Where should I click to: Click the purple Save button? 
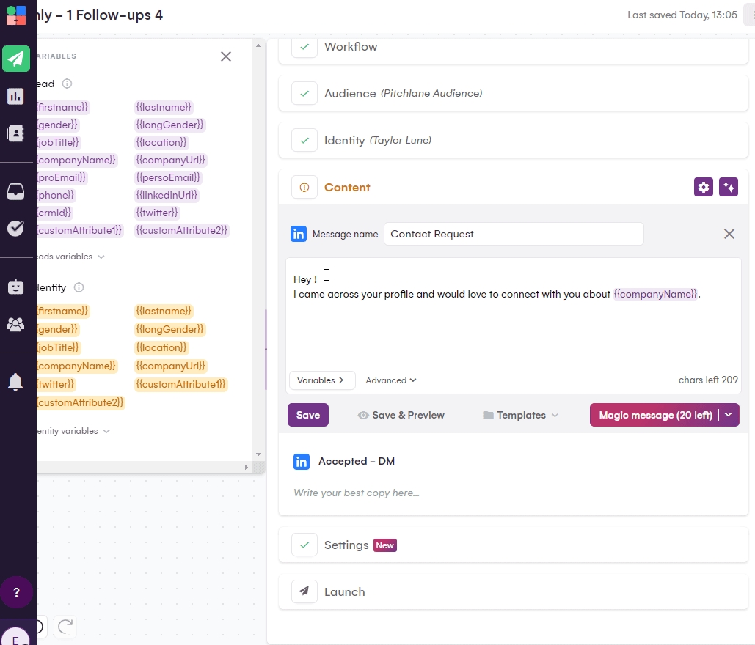[307, 415]
